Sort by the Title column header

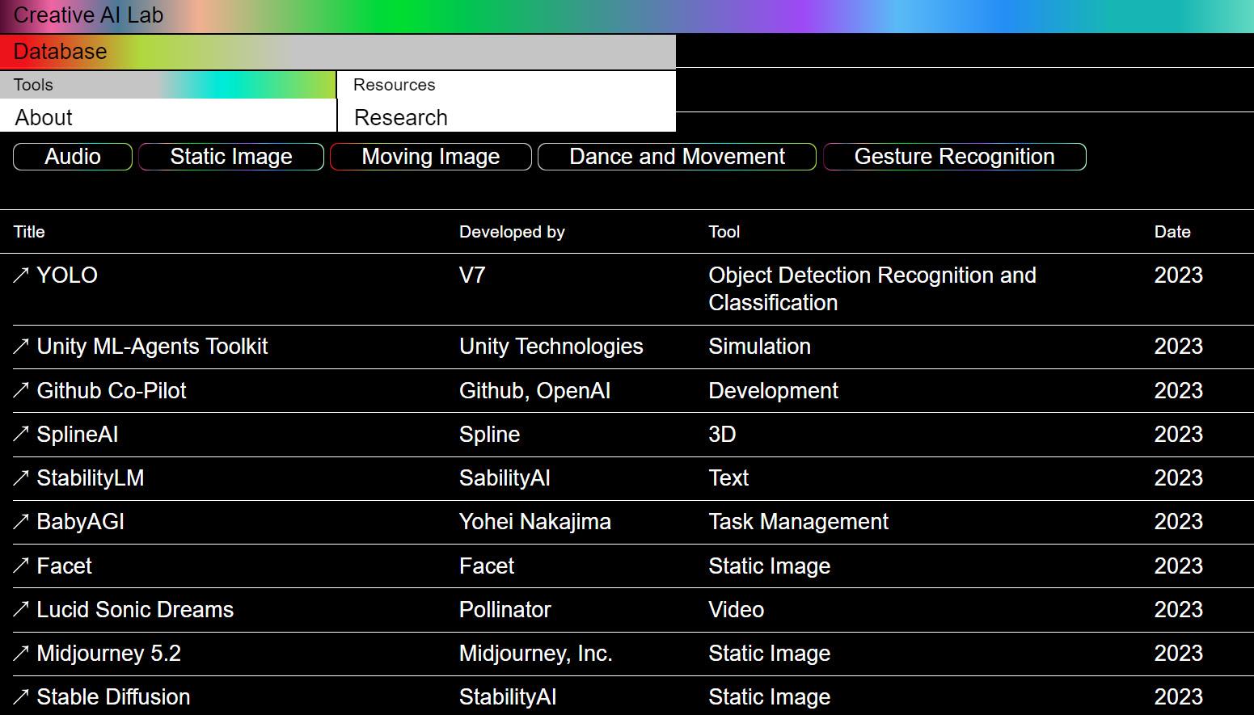tap(29, 232)
